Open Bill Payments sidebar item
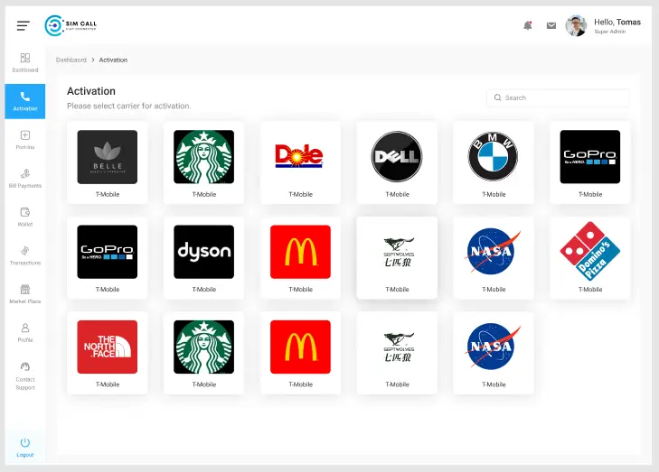Viewport: 659px width, 472px height. point(24,178)
